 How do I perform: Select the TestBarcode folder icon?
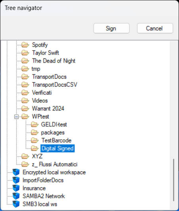pyautogui.click(x=35, y=141)
